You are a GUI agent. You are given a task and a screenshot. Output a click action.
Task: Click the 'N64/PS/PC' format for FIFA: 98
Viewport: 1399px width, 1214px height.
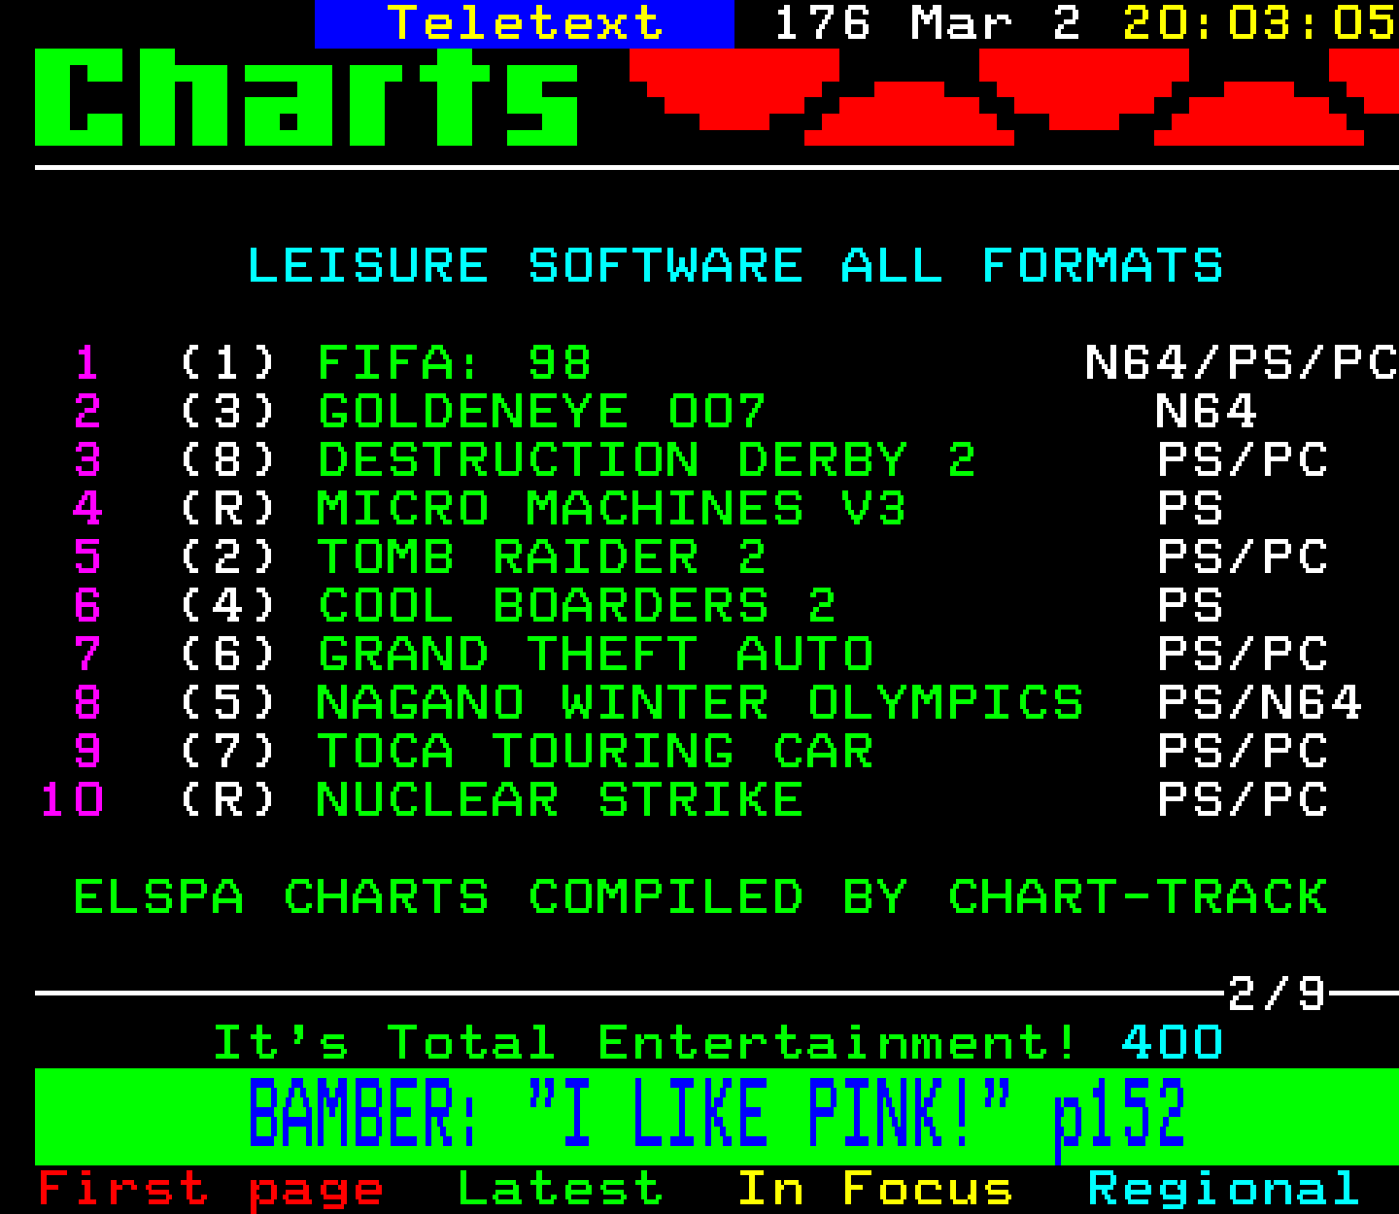coord(1242,362)
